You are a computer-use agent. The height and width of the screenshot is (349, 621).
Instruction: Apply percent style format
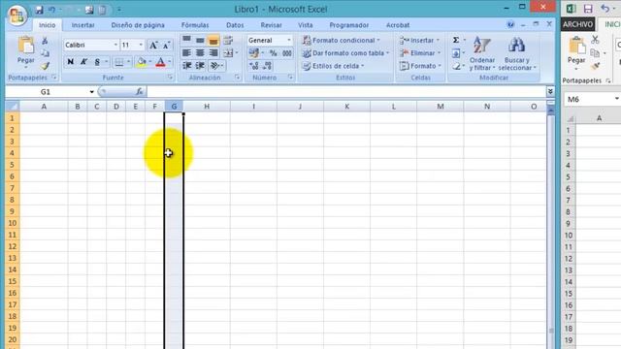pyautogui.click(x=274, y=53)
